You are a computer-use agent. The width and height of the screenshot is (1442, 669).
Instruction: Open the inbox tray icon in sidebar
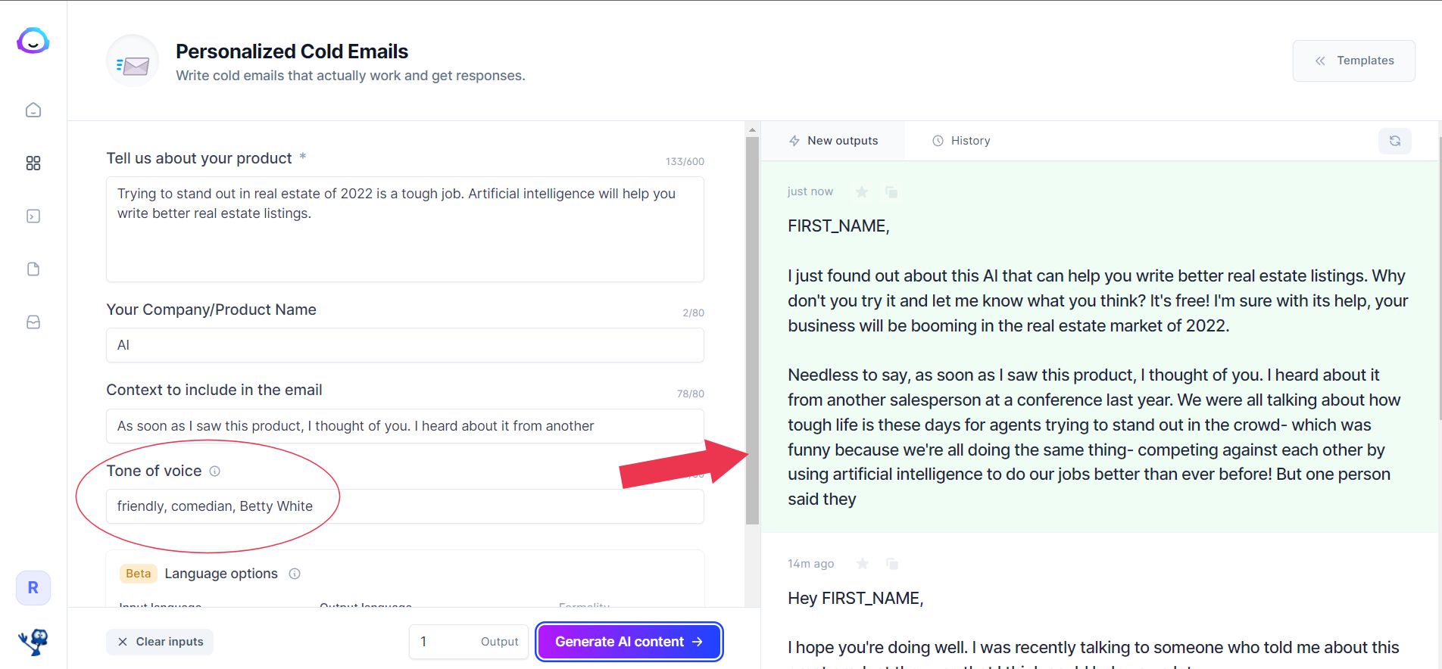(x=33, y=322)
